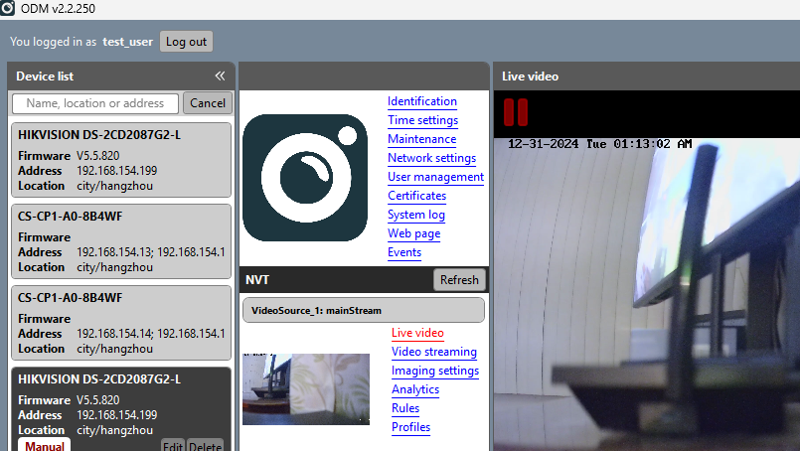Open the Maintenance page
Image resolution: width=800 pixels, height=451 pixels.
[x=422, y=139]
